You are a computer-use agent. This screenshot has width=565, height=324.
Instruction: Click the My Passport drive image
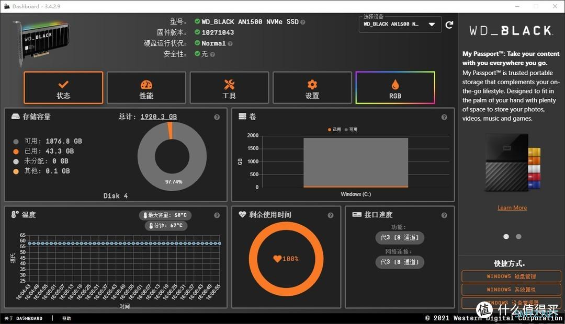click(512, 163)
